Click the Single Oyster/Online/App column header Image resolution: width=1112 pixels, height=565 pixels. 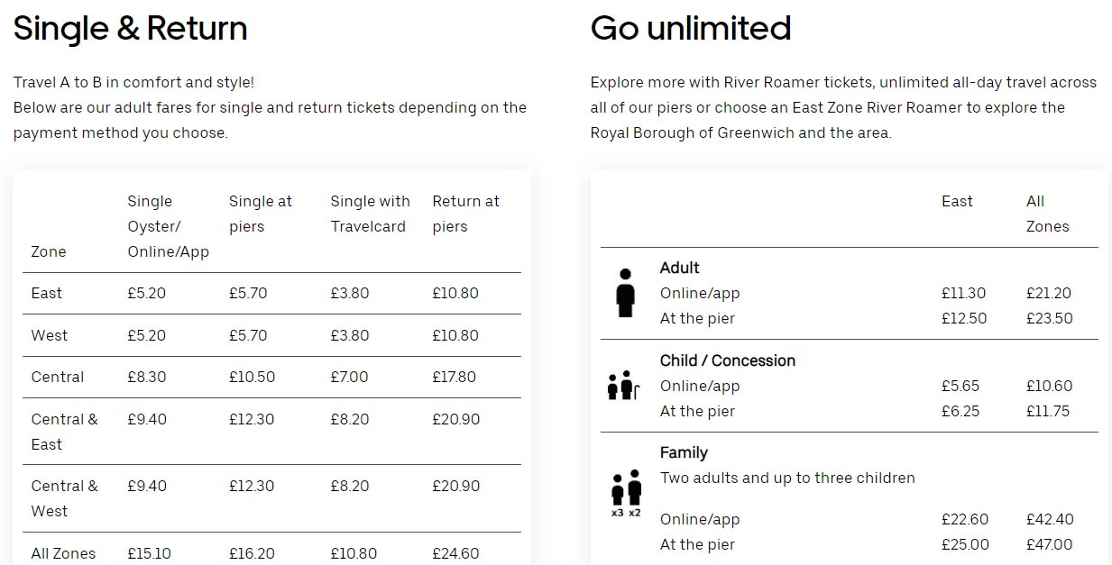point(169,226)
